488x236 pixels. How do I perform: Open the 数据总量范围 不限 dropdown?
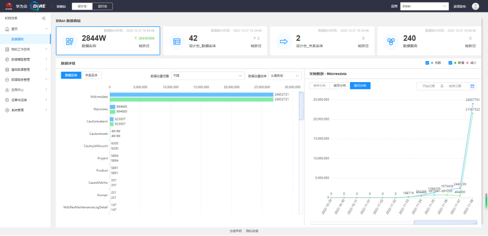point(208,75)
